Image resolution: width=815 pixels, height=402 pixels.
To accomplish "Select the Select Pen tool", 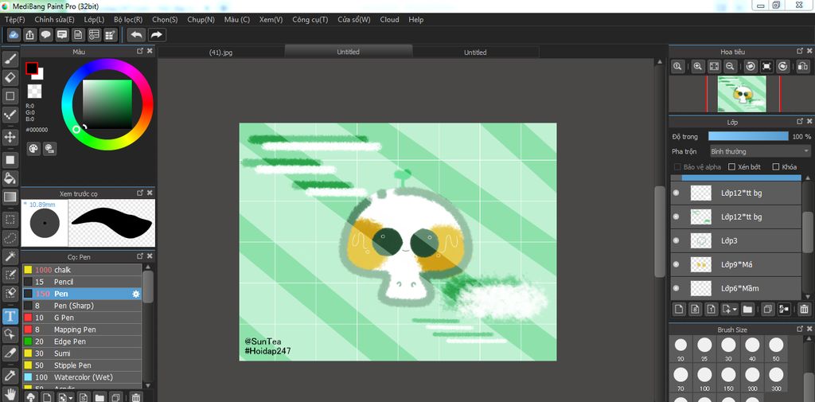I will tap(10, 275).
